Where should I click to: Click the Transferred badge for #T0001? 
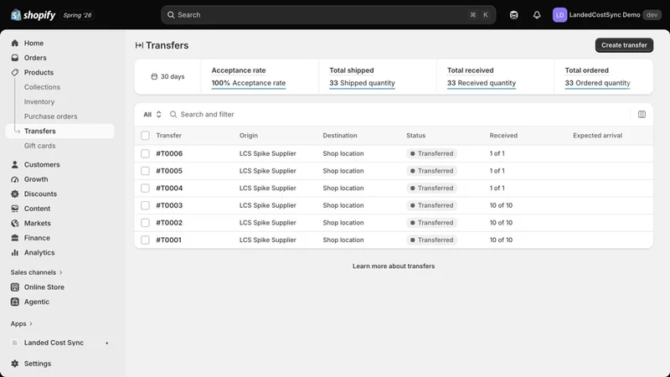pos(431,240)
